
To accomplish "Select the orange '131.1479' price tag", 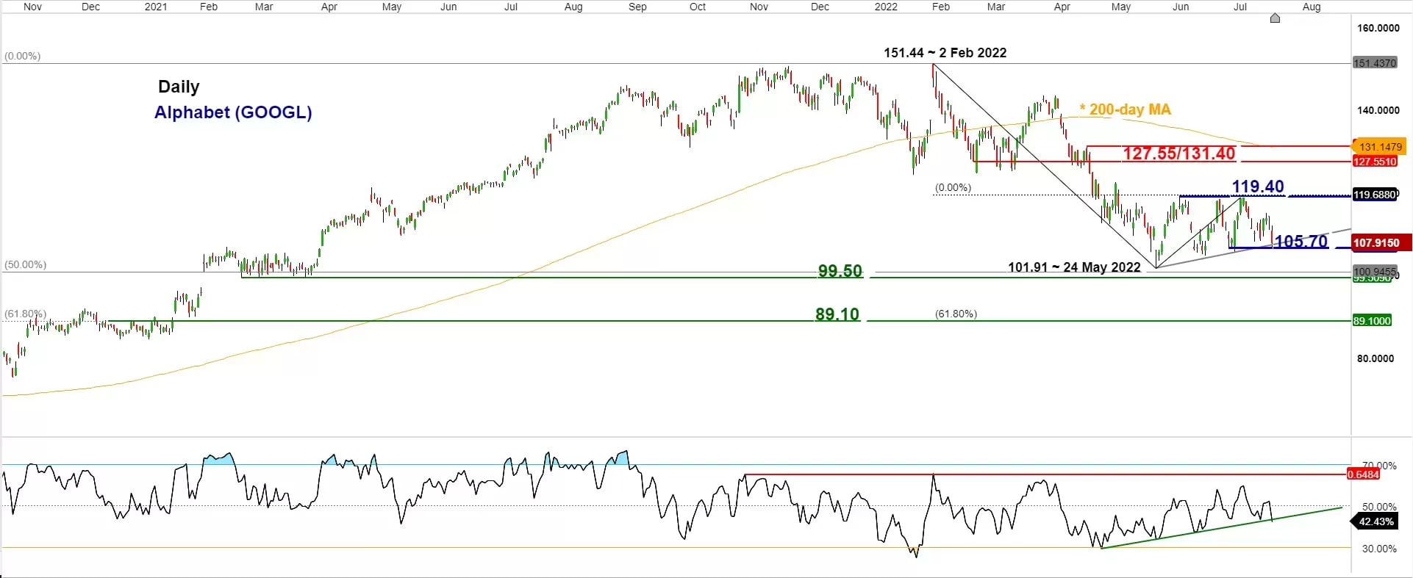I will [1378, 147].
